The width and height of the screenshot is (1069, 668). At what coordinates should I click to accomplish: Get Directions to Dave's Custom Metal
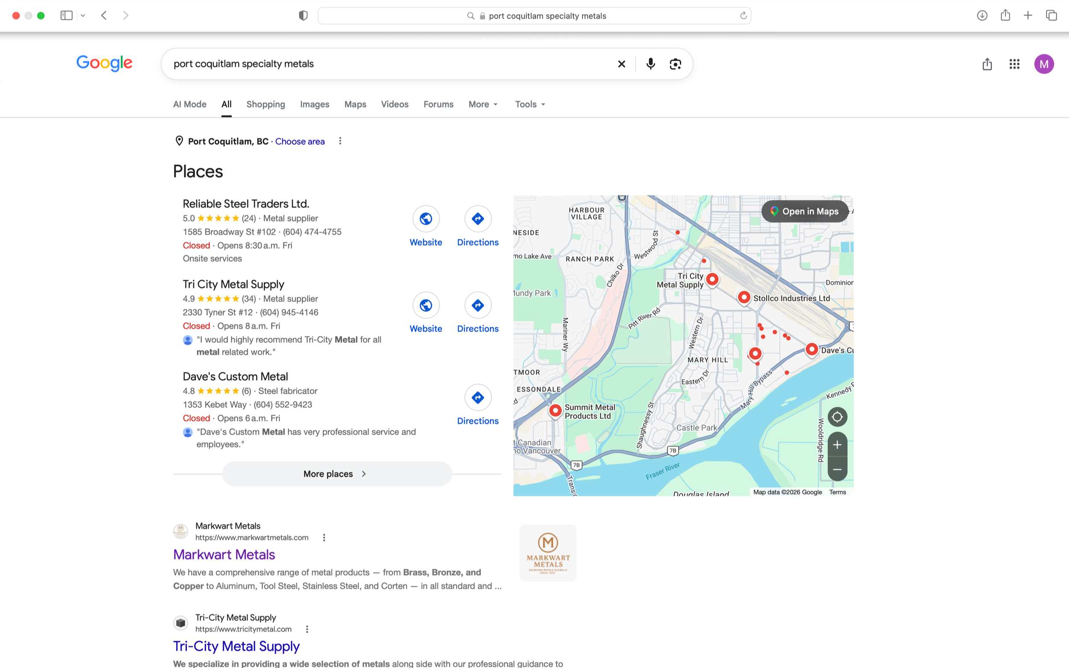(x=478, y=405)
